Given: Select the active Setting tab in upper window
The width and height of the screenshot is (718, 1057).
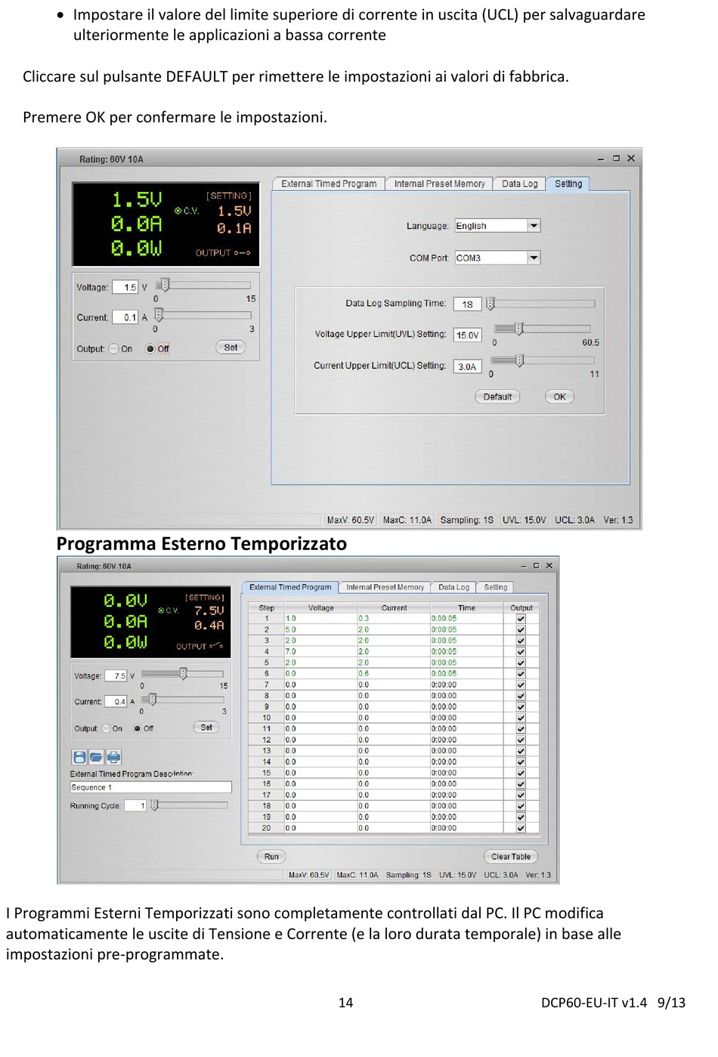Looking at the screenshot, I should tap(568, 184).
